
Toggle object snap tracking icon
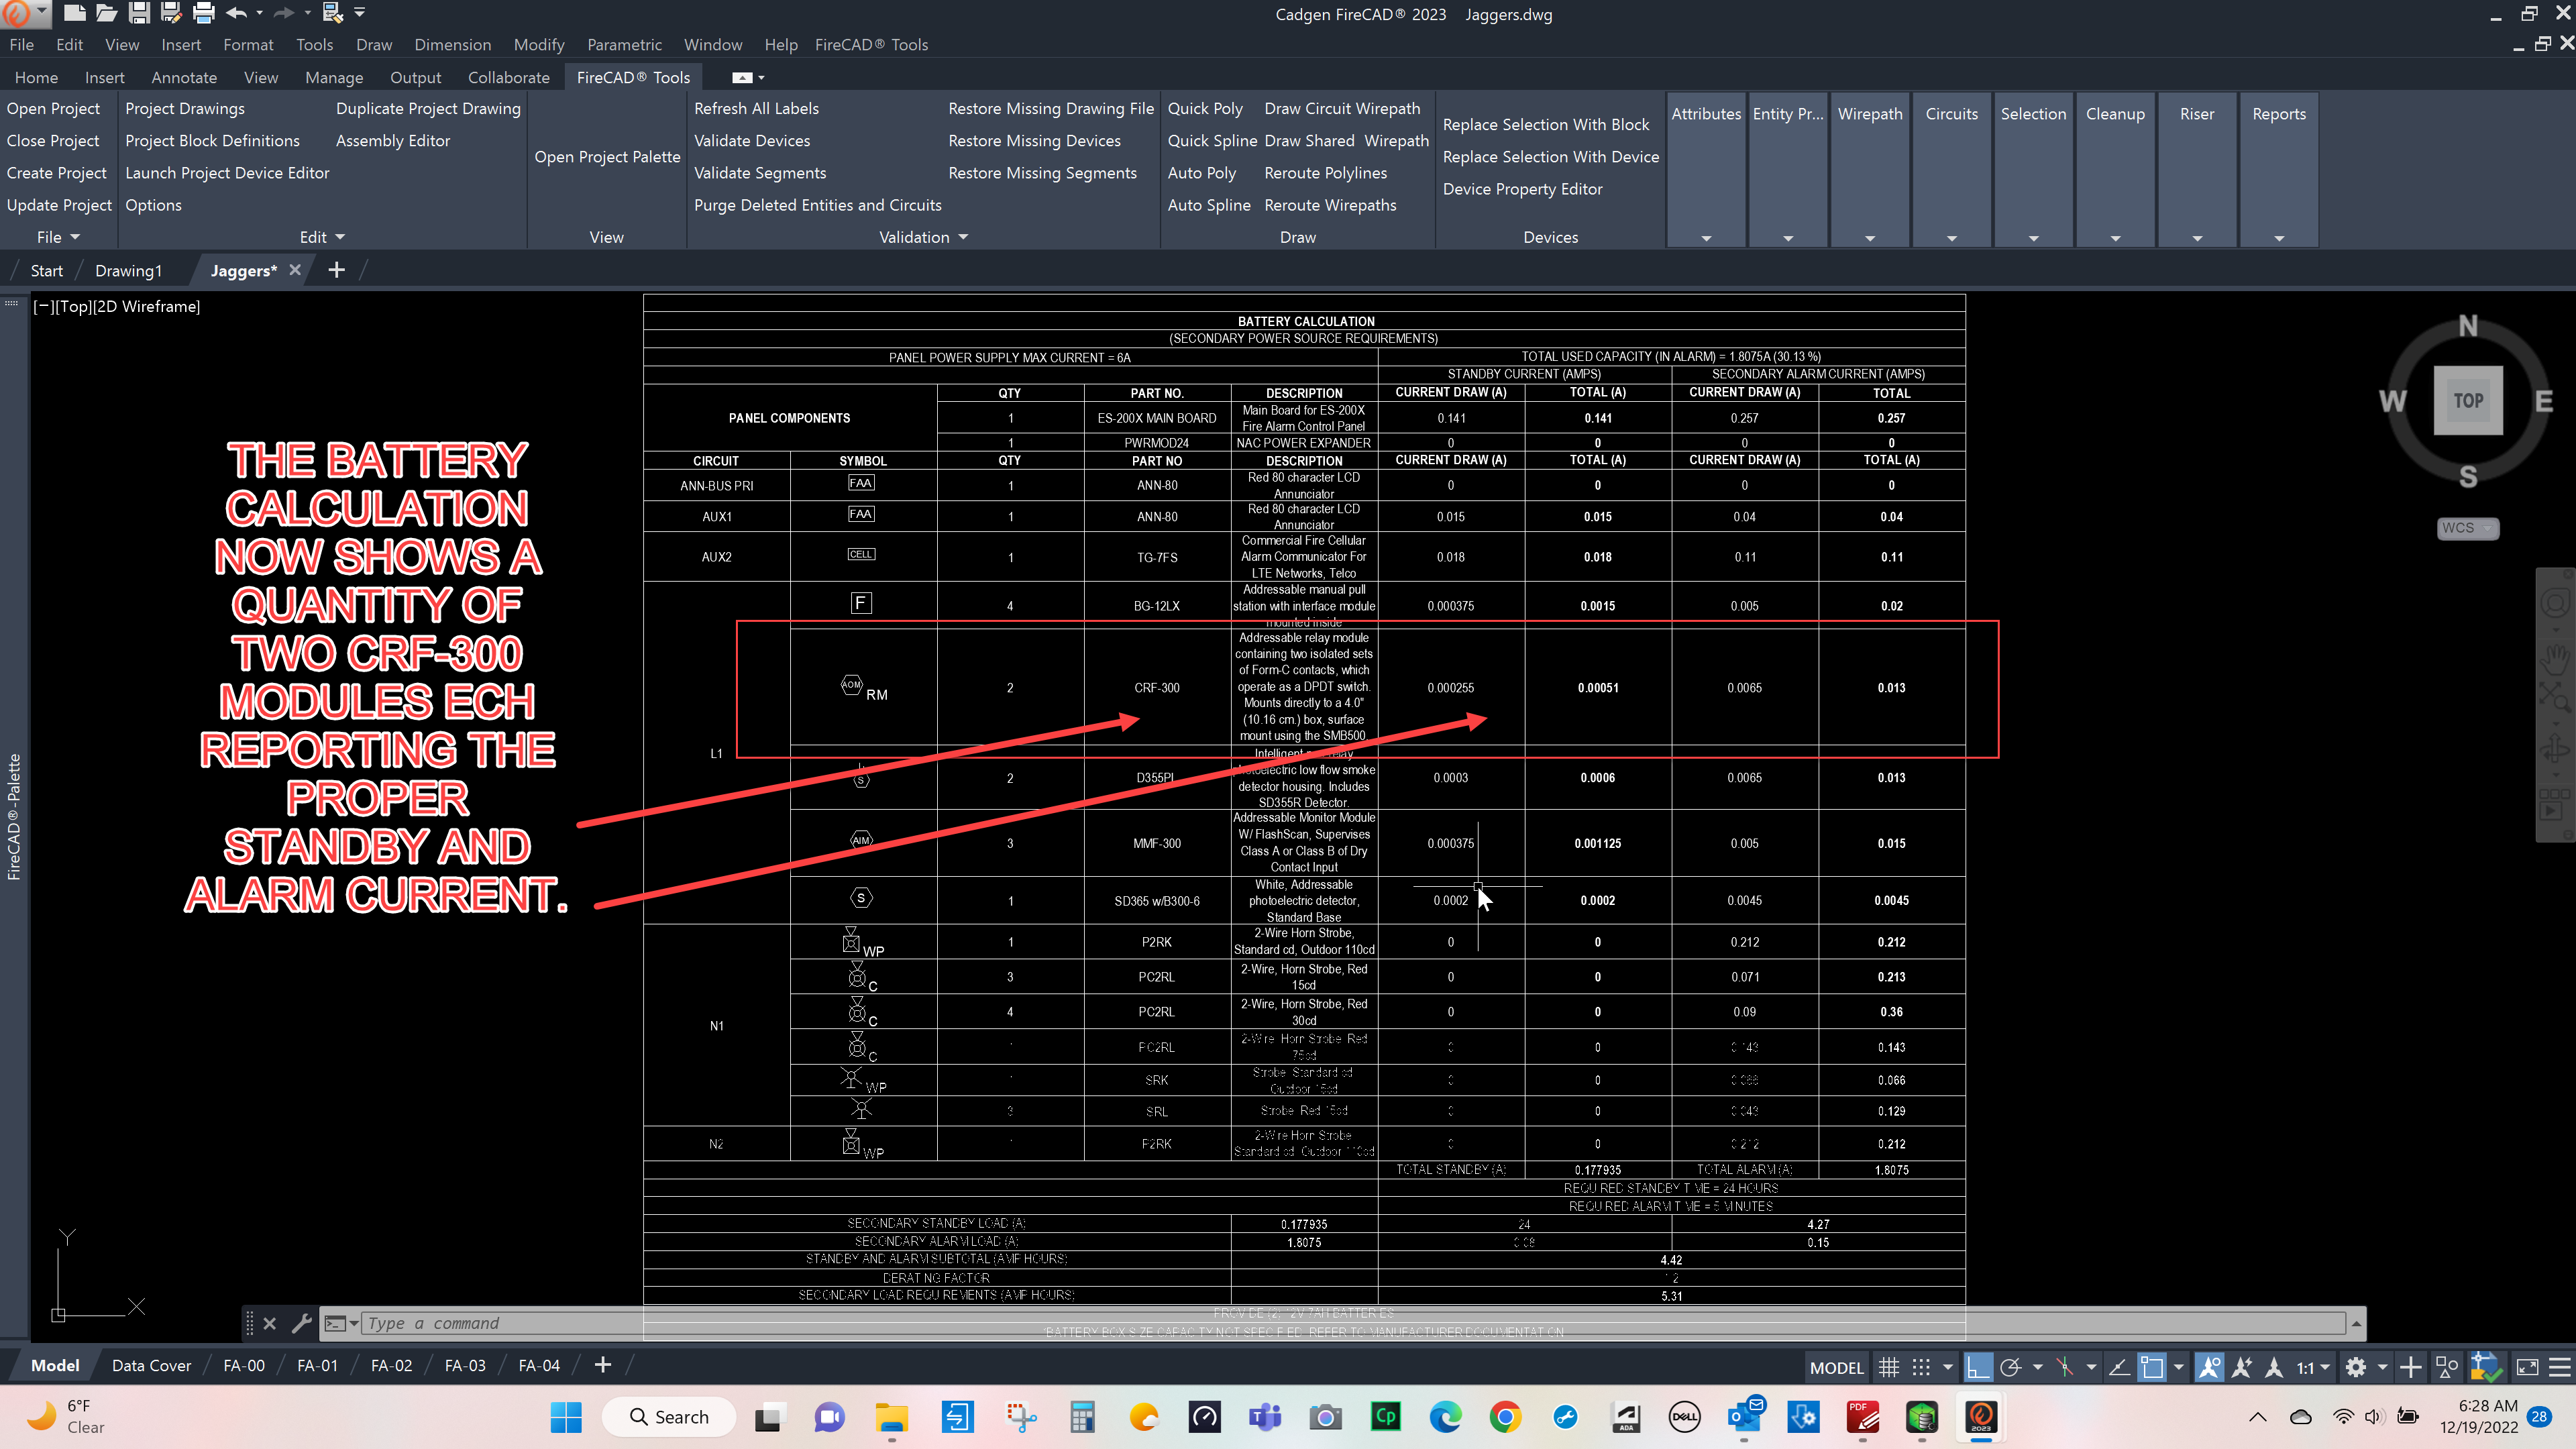point(2065,1367)
